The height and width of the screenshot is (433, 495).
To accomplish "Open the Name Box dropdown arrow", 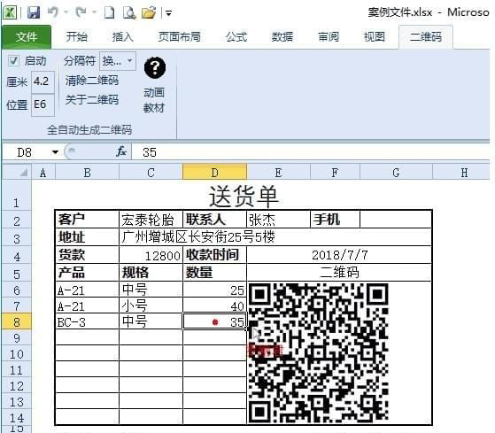I will coord(55,152).
